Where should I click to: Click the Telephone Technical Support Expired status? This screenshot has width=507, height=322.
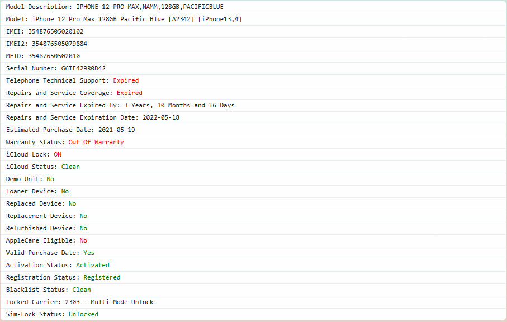click(126, 80)
